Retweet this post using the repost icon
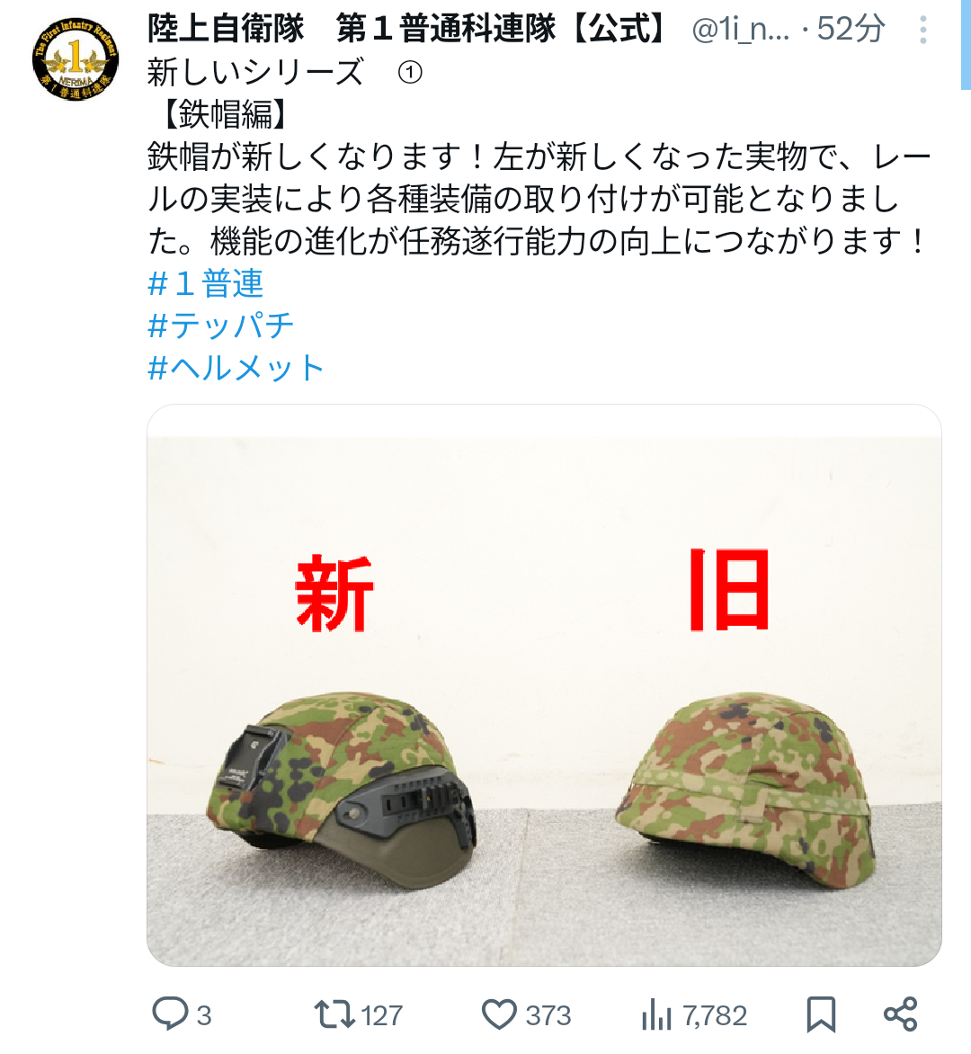971x1054 pixels. [x=334, y=1014]
